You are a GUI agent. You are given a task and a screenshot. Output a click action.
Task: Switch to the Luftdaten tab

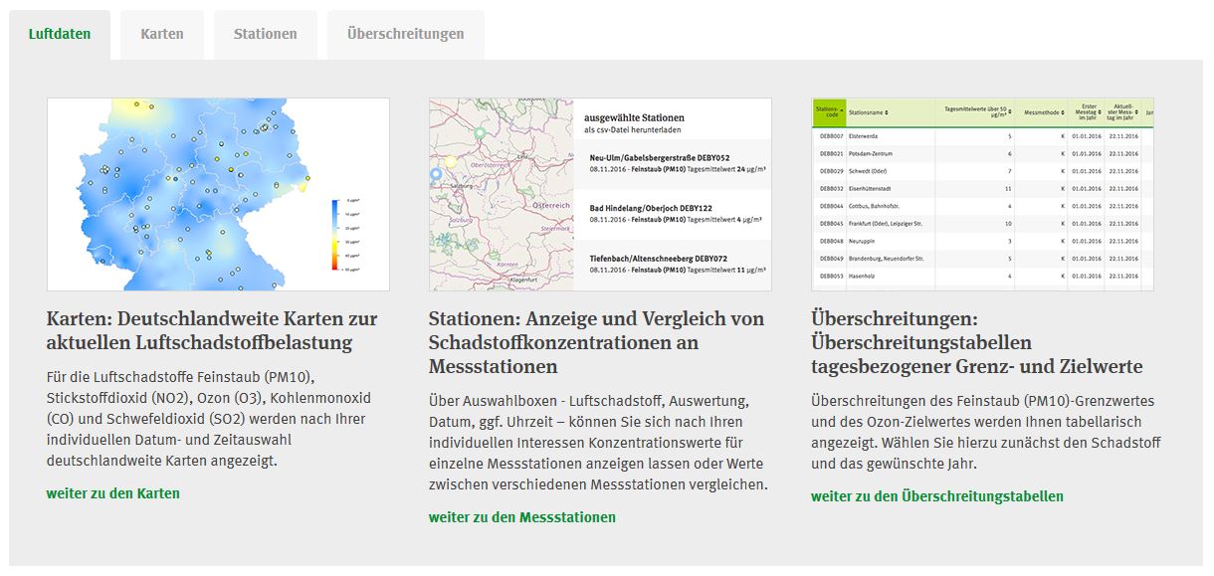60,34
